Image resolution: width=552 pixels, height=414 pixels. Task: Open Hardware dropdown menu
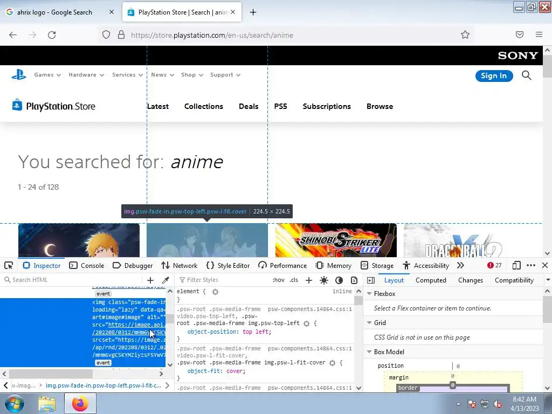pyautogui.click(x=86, y=74)
